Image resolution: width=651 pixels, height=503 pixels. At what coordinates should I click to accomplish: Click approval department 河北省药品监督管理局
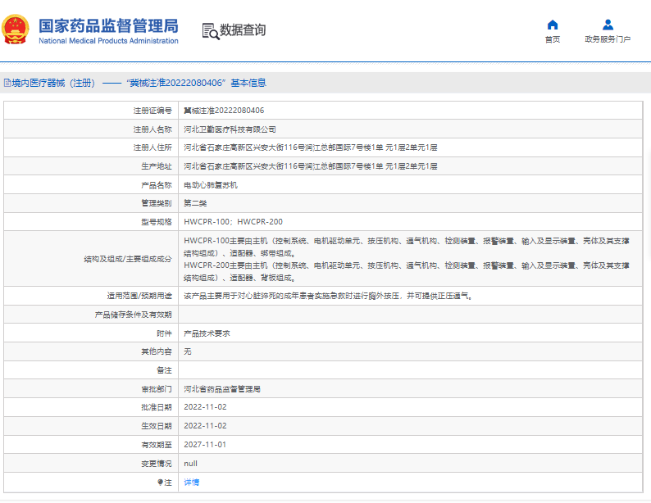222,388
